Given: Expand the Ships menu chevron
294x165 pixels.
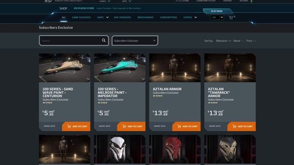Looking at the screenshot, I should (x=107, y=17).
